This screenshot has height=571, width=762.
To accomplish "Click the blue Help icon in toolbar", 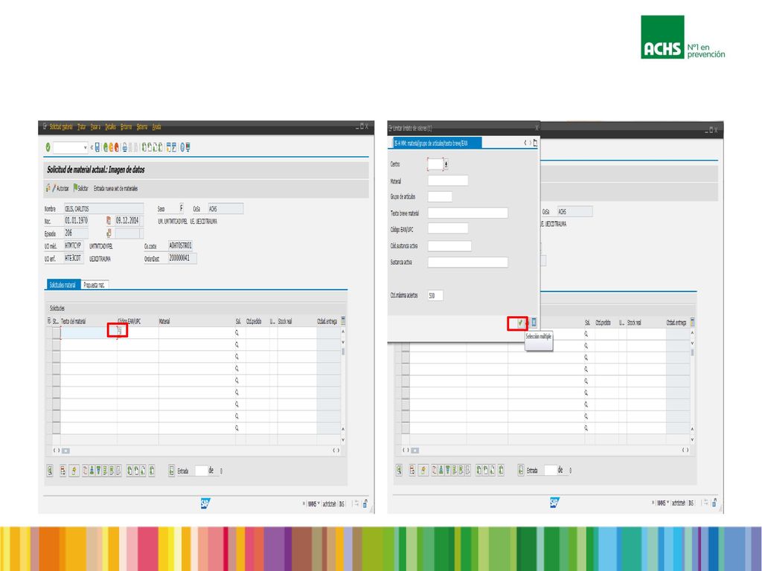I will click(182, 147).
